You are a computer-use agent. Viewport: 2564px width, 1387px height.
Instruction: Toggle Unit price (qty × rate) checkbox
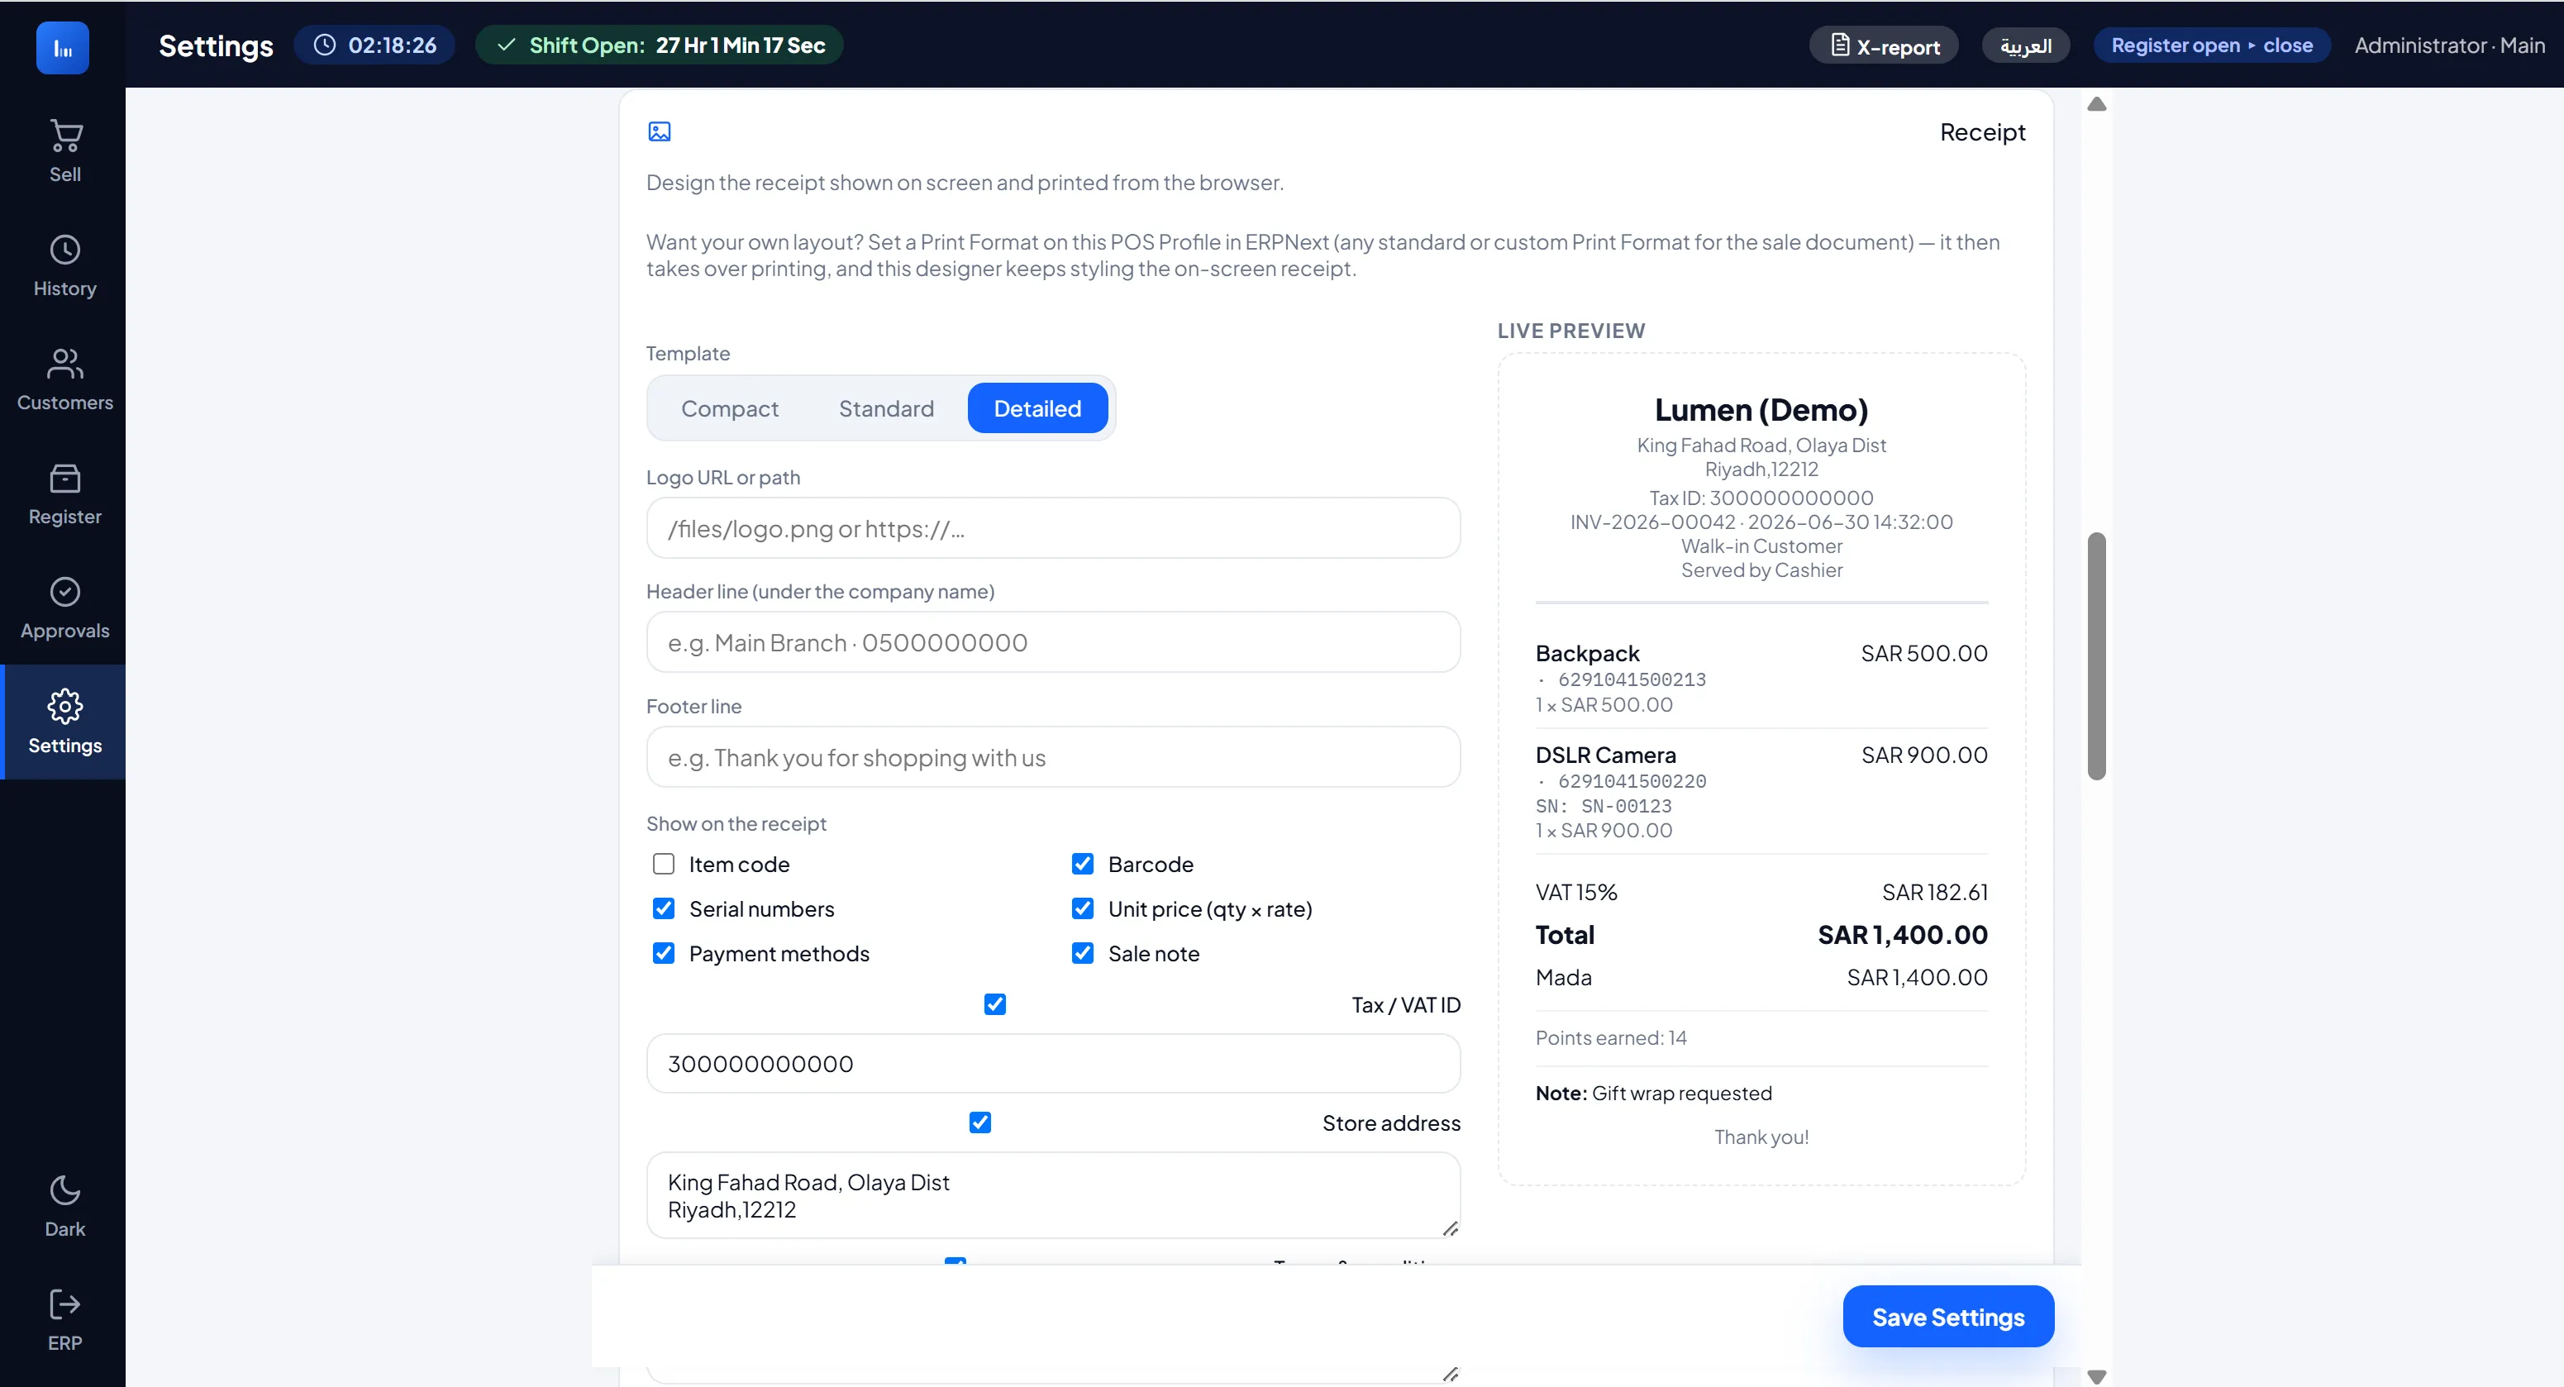(x=1083, y=909)
